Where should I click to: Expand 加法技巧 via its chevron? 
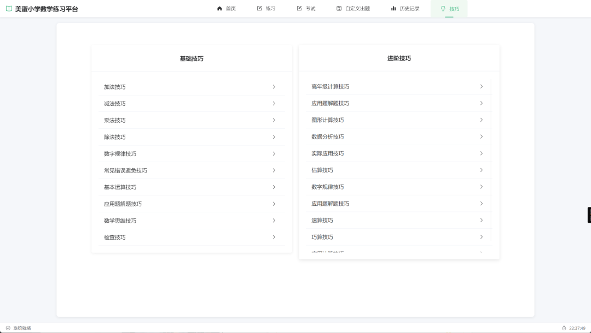tap(274, 86)
